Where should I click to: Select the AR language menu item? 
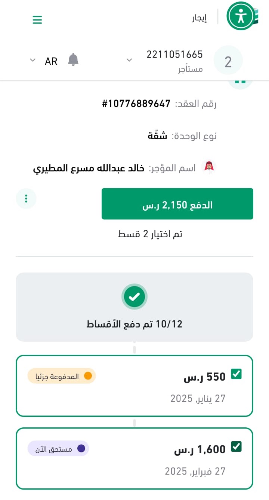51,61
